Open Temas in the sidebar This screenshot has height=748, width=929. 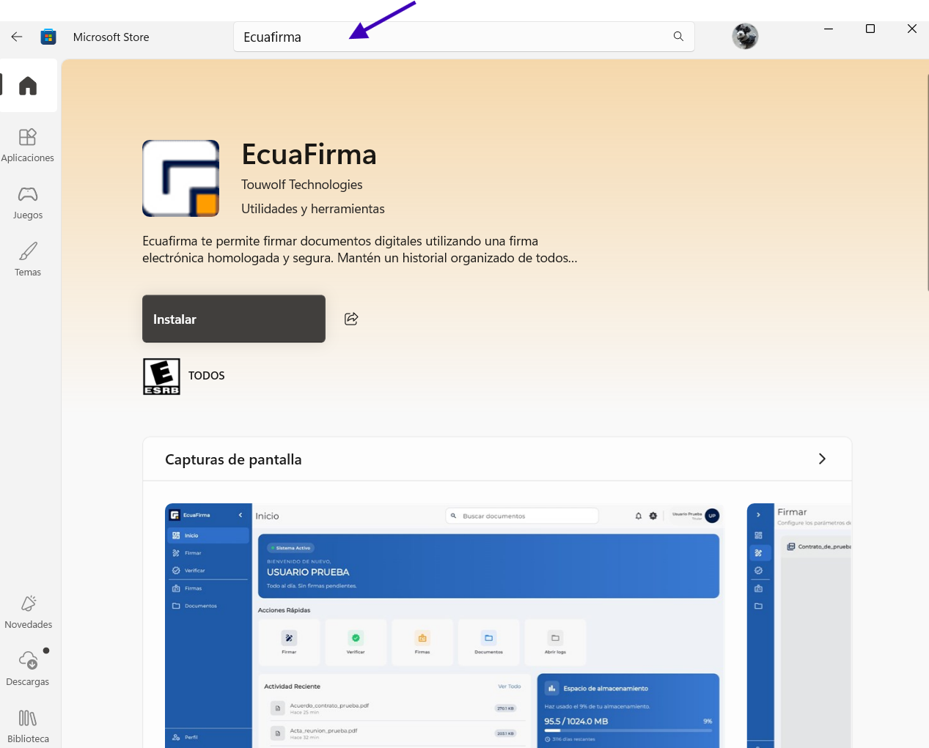pyautogui.click(x=28, y=259)
